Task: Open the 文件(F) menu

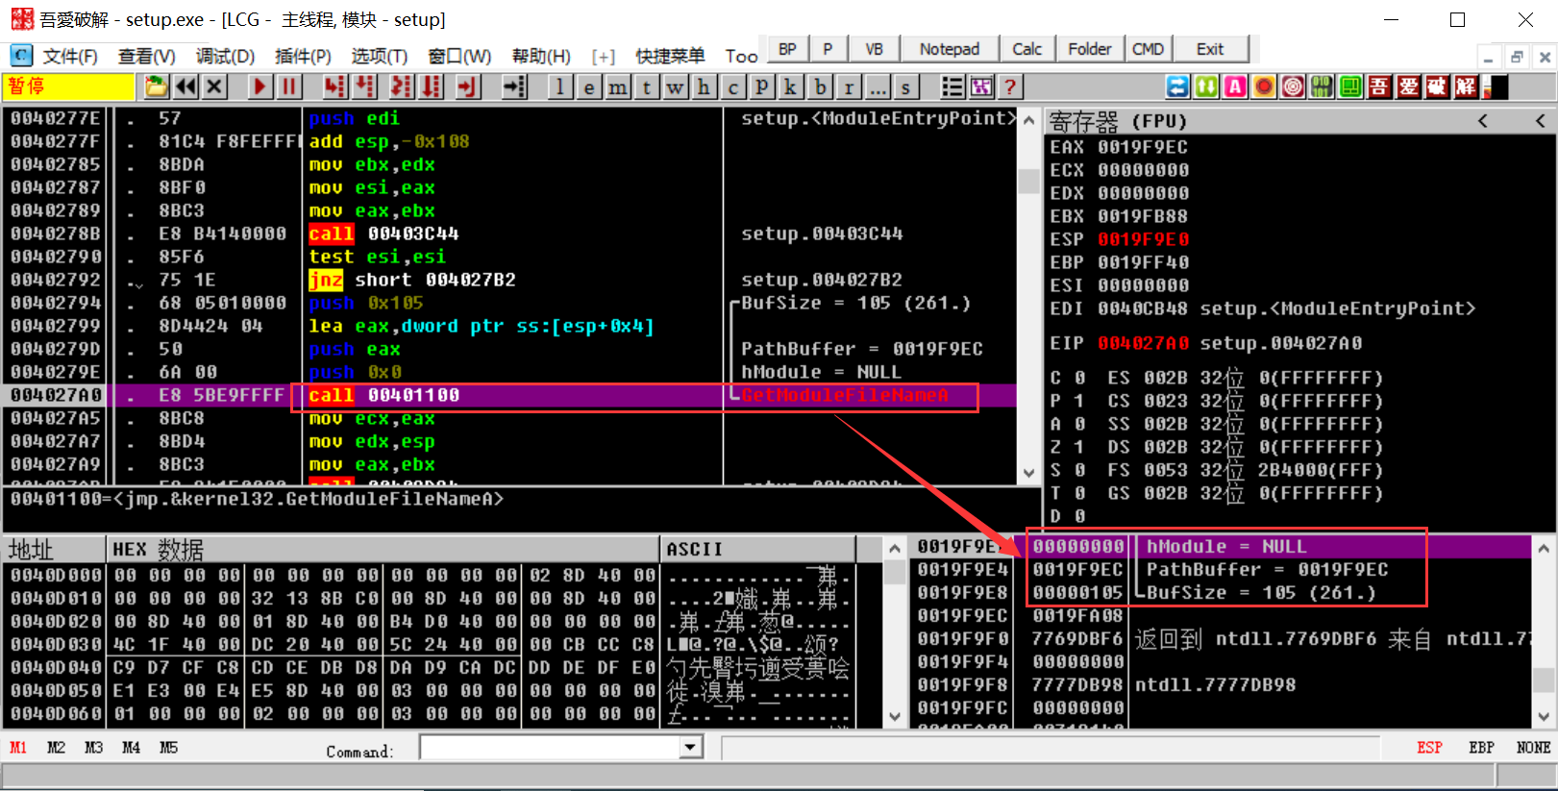Action: coord(69,57)
